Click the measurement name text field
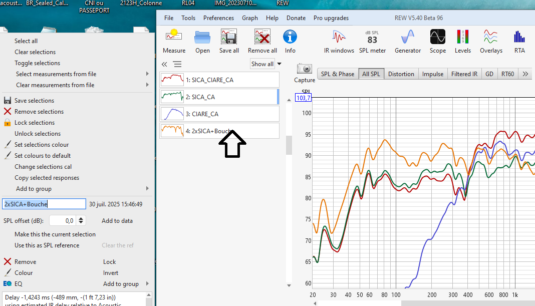 click(44, 204)
